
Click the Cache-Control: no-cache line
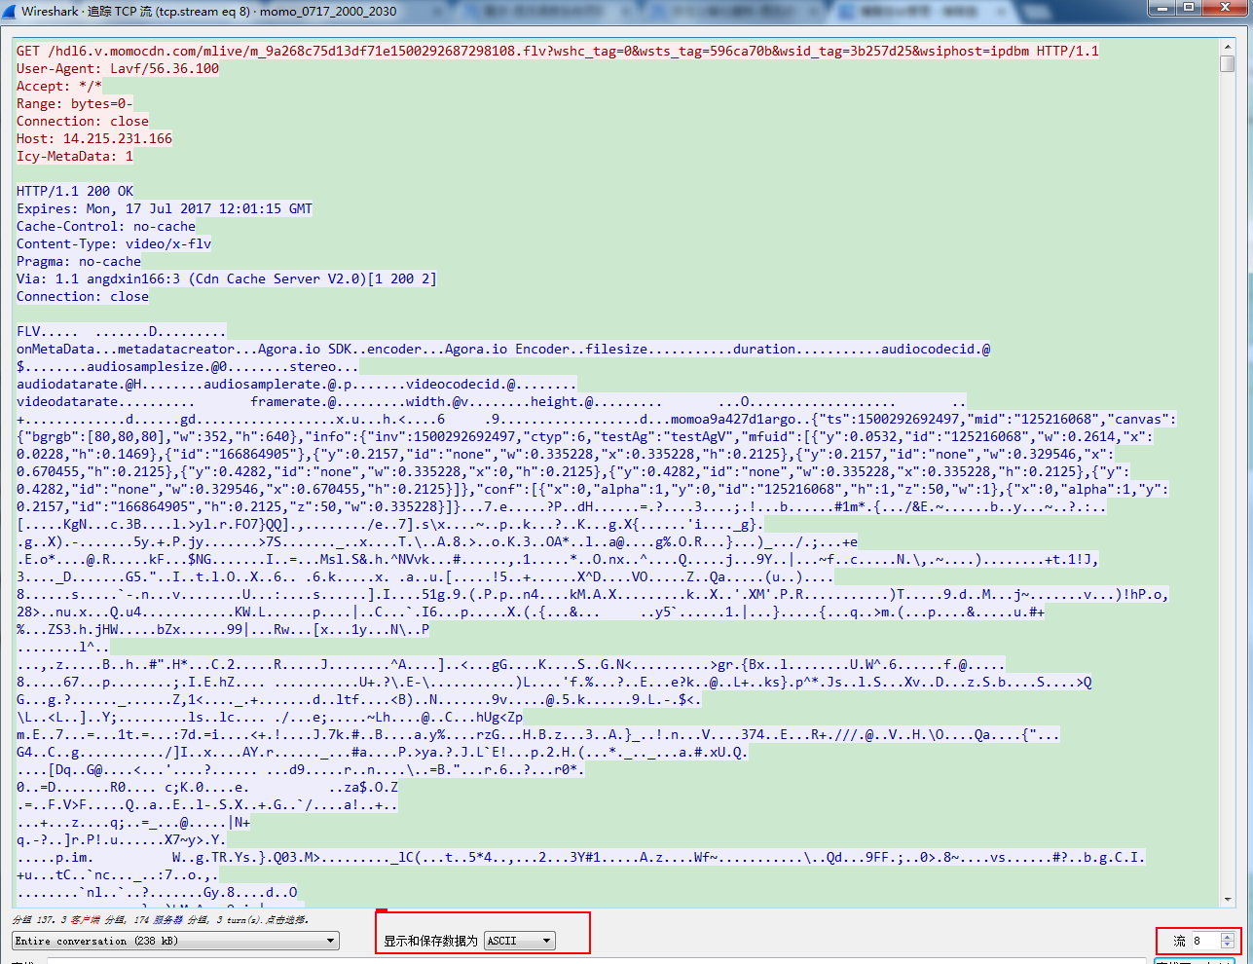(106, 226)
